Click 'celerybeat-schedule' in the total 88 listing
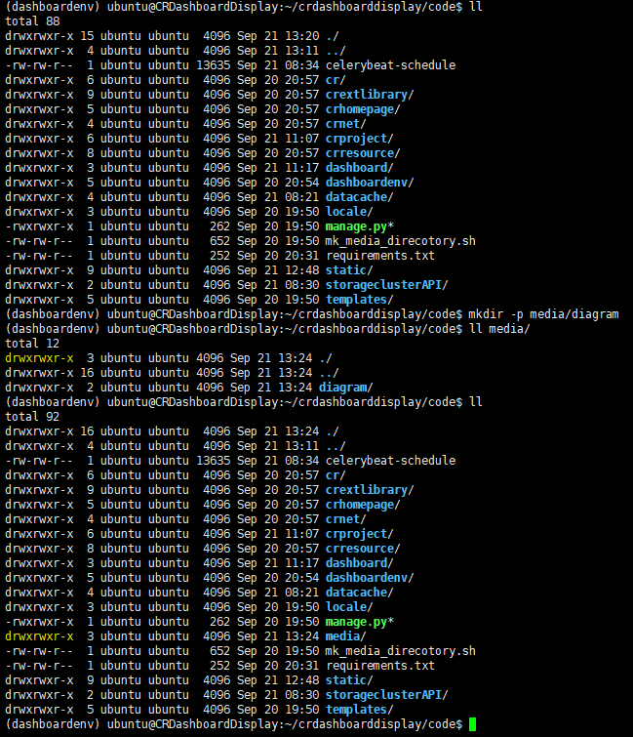633x737 pixels. coord(391,64)
